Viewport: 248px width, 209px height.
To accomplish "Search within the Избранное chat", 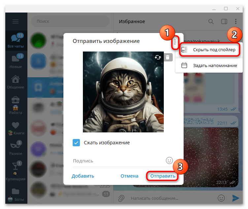I will point(211,21).
